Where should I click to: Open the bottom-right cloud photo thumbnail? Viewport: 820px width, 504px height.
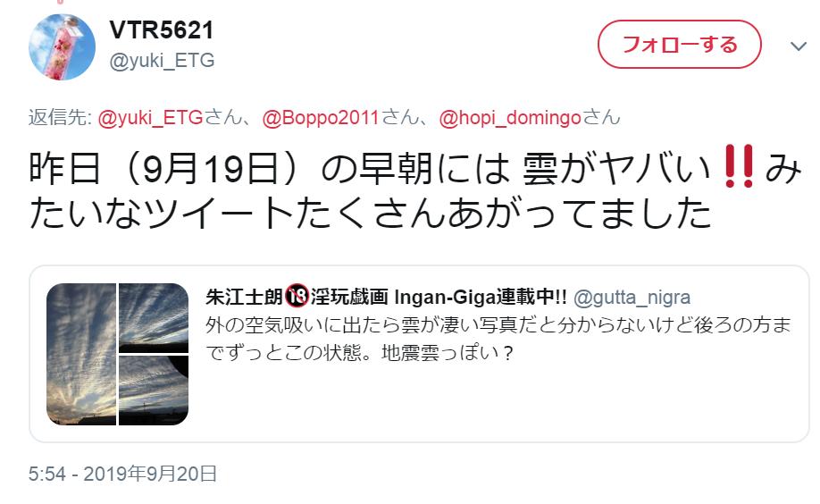154,391
